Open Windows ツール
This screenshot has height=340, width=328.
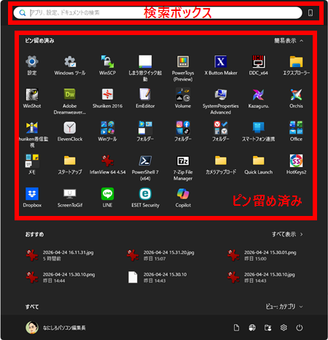point(70,66)
